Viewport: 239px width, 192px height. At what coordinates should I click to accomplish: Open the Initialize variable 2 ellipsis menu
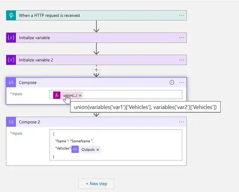[x=181, y=60]
